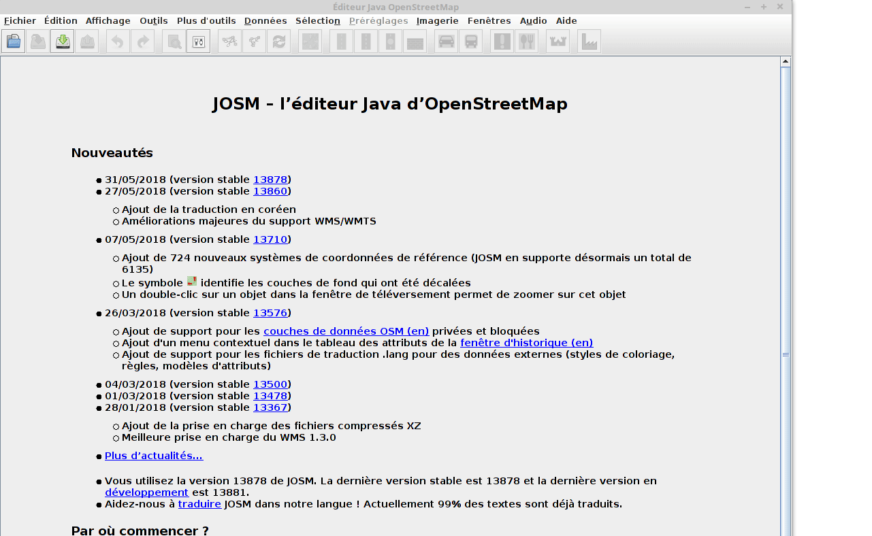Click the circular refresh arrows icon

tap(278, 41)
